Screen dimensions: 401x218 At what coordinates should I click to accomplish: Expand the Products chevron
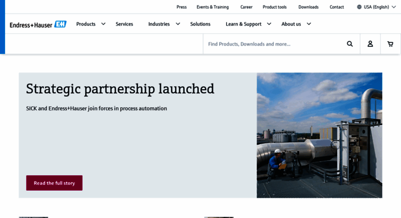[x=103, y=24]
